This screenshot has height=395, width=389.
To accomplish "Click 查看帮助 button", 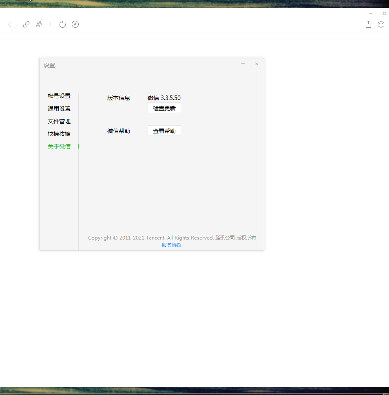I will (164, 131).
